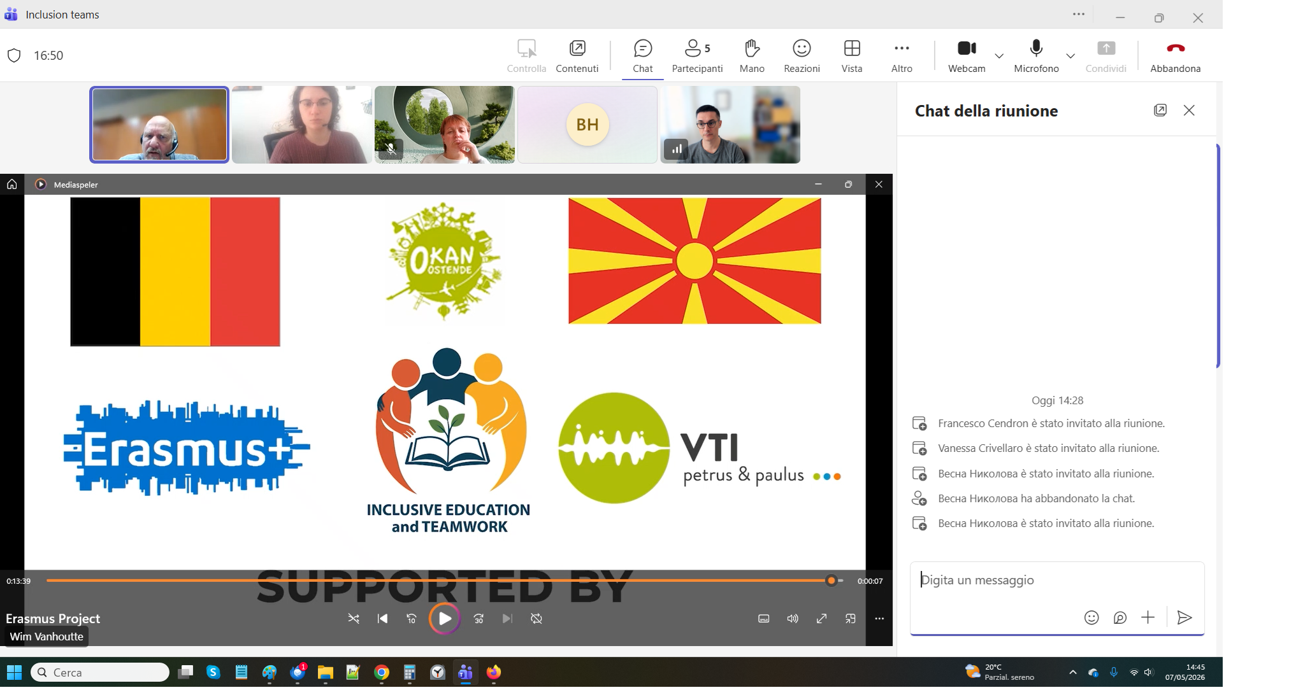1296x690 pixels.
Task: Open the Altro more actions menu
Action: (902, 56)
